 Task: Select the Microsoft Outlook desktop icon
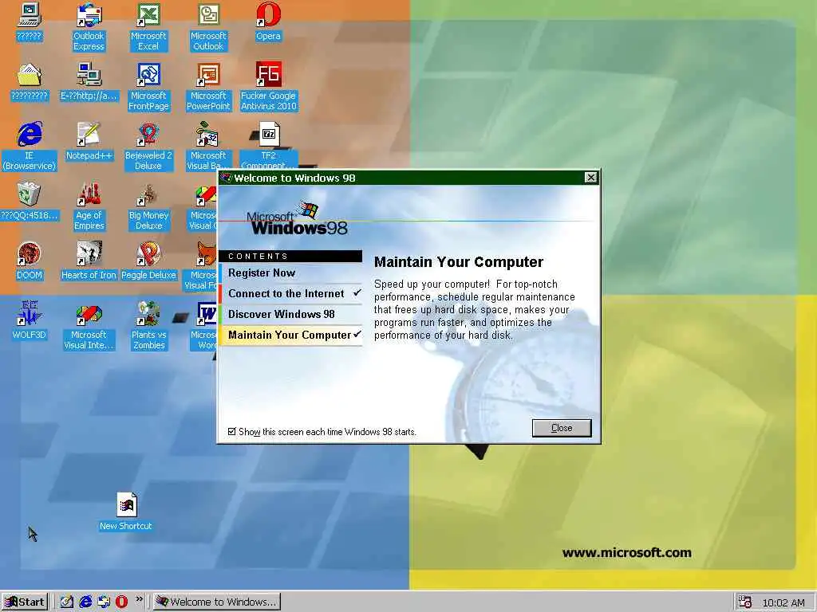click(208, 27)
